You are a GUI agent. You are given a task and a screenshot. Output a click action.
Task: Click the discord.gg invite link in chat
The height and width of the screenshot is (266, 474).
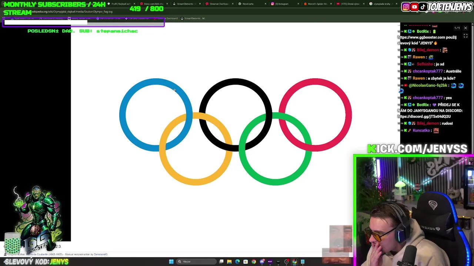tap(424, 116)
